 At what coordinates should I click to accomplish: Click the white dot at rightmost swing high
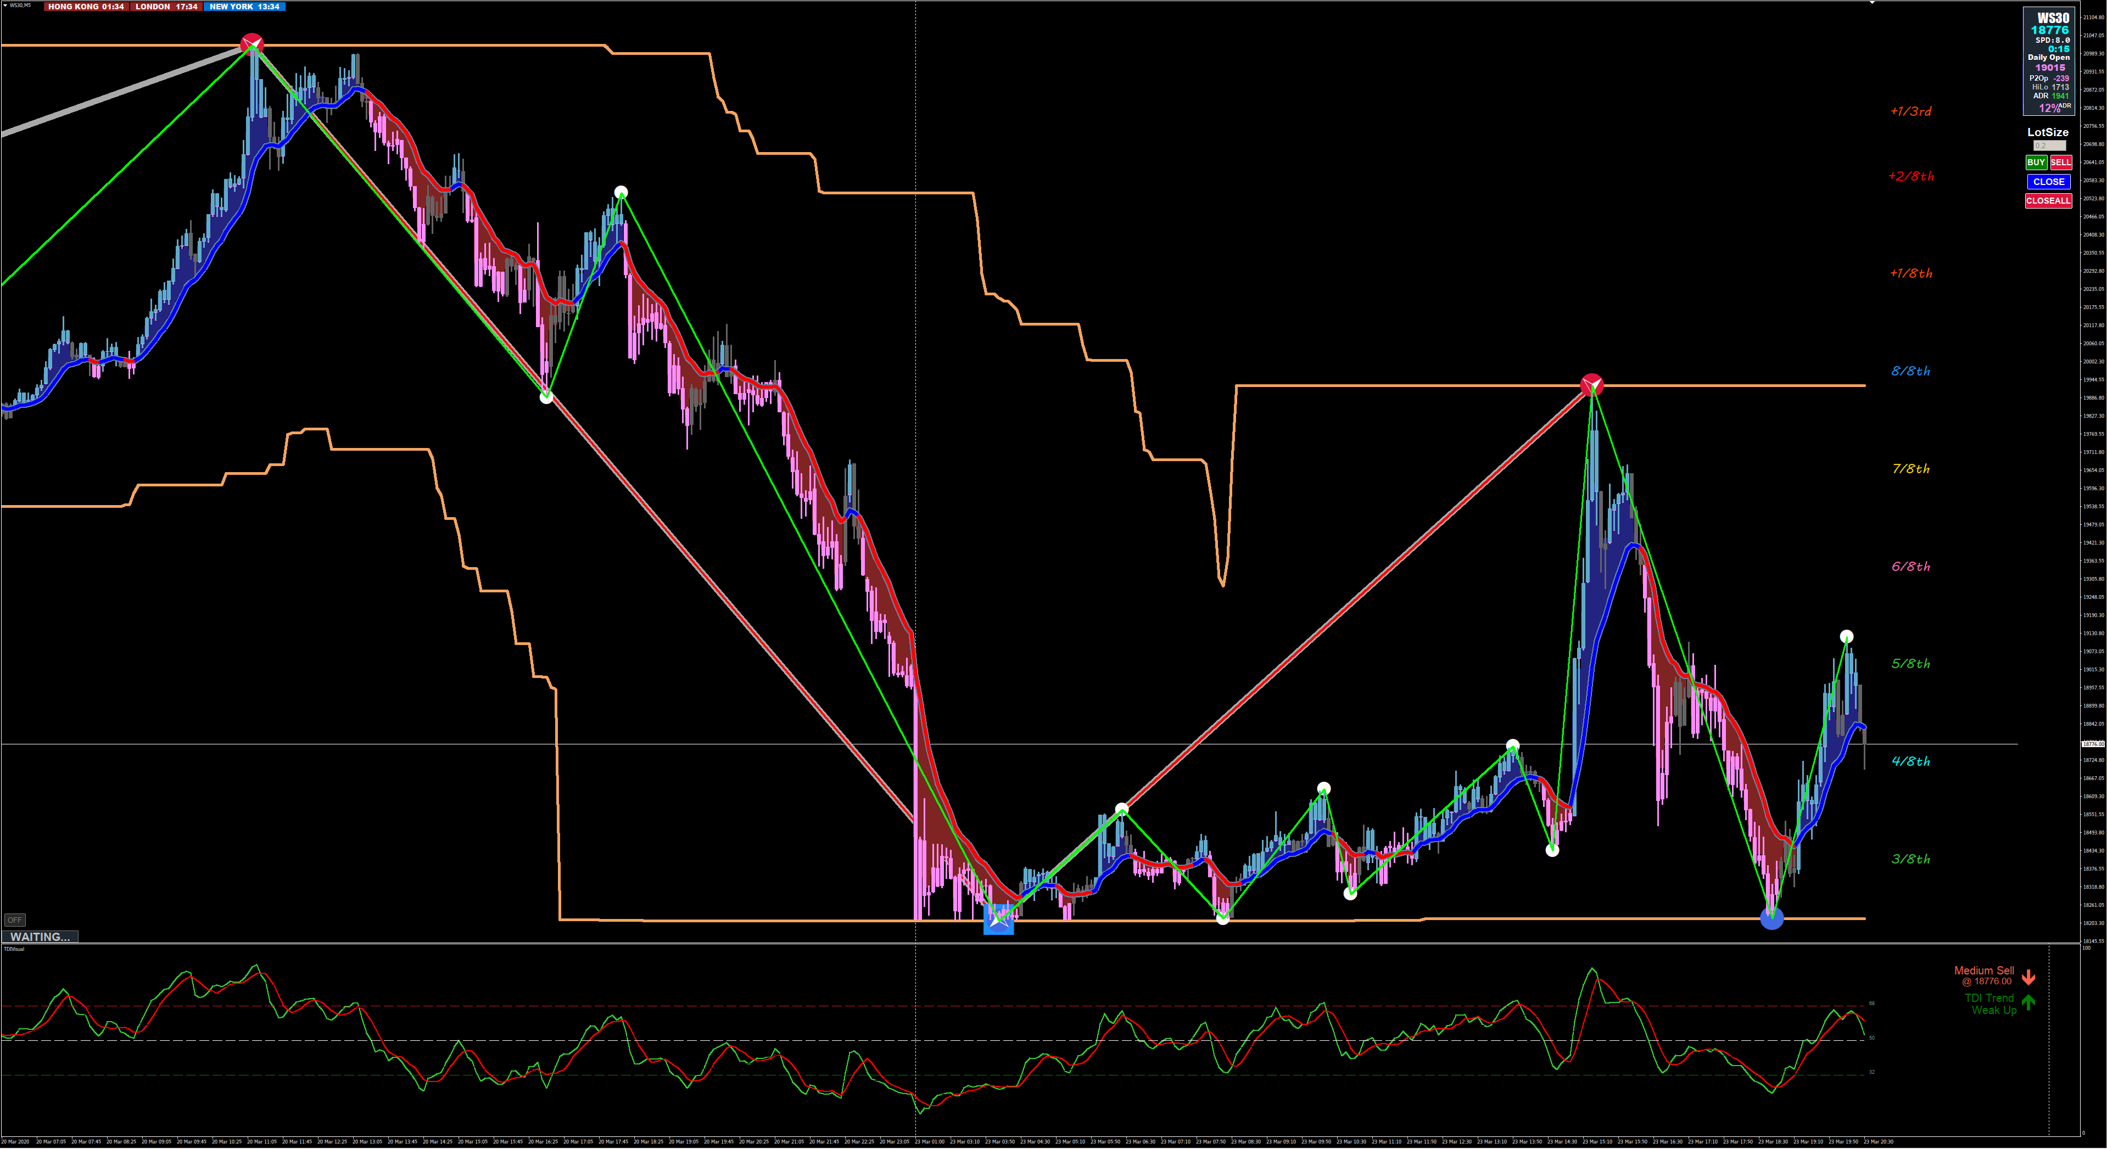(1846, 636)
